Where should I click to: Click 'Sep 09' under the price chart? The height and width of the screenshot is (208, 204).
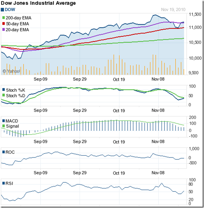41,79
